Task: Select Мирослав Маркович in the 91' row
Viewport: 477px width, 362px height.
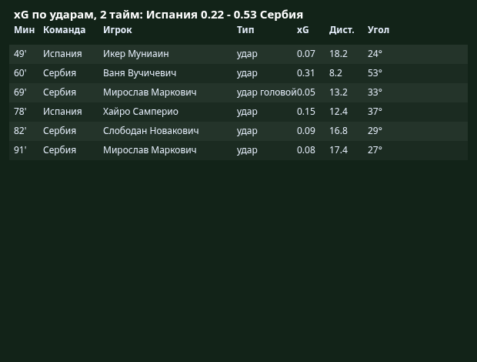Action: point(150,150)
